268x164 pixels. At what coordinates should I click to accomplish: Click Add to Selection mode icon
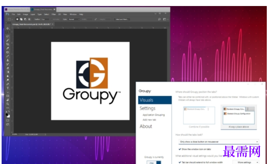[x=21, y=19]
